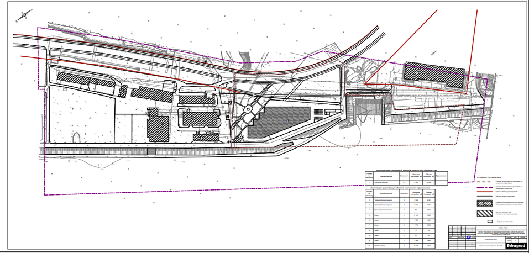
Task: Select the cross-hatched legend box with circle
Action: [x=485, y=202]
